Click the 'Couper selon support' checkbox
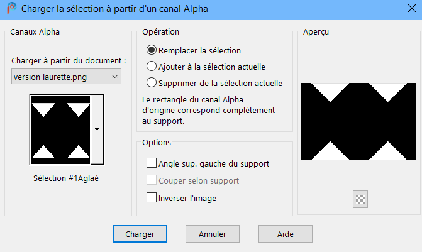The image size is (422, 252). pos(152,180)
